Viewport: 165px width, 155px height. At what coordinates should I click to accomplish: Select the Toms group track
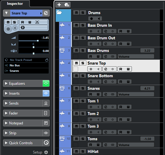(92, 139)
